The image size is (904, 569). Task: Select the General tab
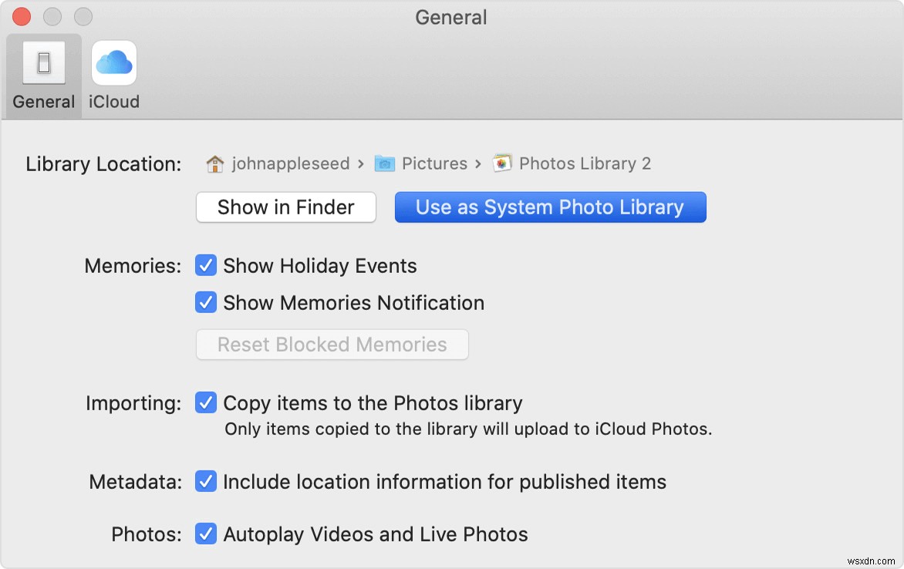point(43,73)
